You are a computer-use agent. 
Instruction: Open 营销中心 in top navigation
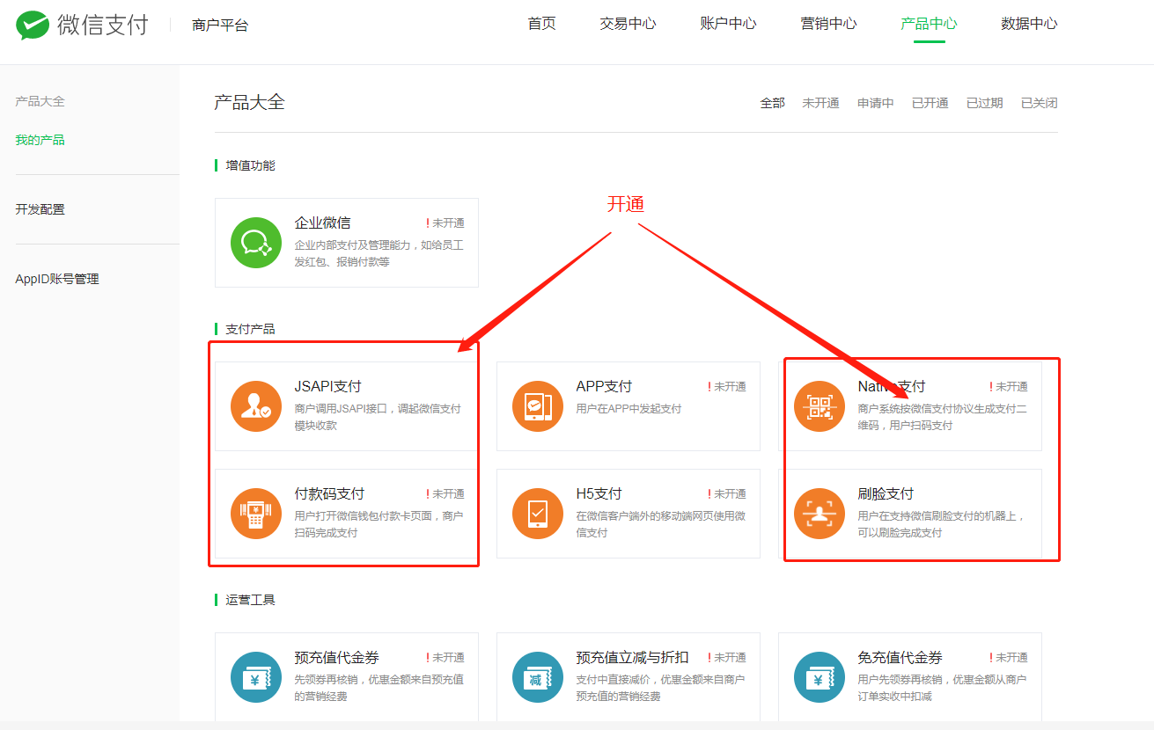(828, 24)
